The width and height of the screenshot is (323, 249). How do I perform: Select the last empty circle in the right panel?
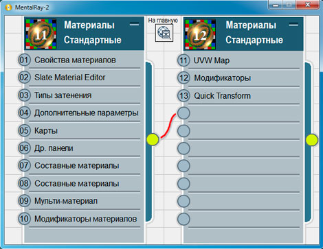(183, 219)
